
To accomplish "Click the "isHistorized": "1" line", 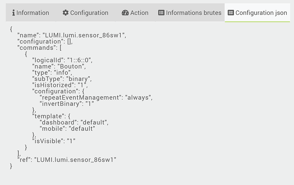I will coord(60,85).
